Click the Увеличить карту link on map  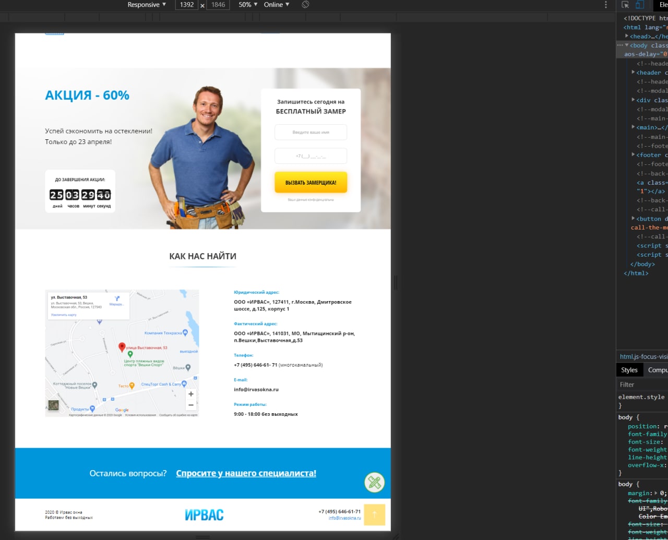click(64, 315)
